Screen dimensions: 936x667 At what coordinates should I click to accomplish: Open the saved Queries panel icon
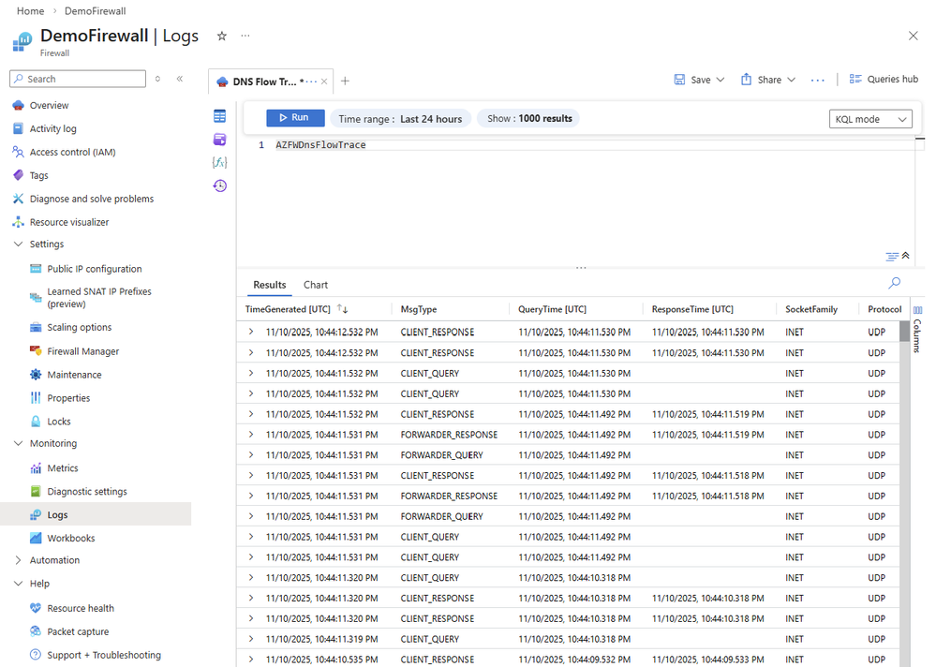[219, 139]
